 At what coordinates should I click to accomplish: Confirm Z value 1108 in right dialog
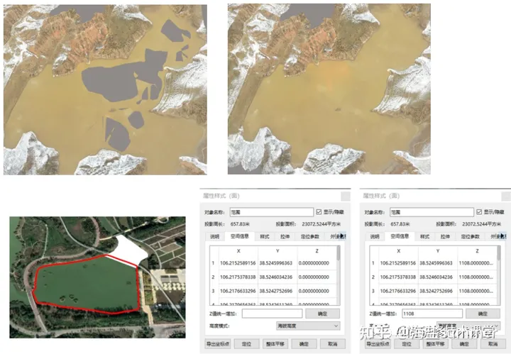point(483,314)
